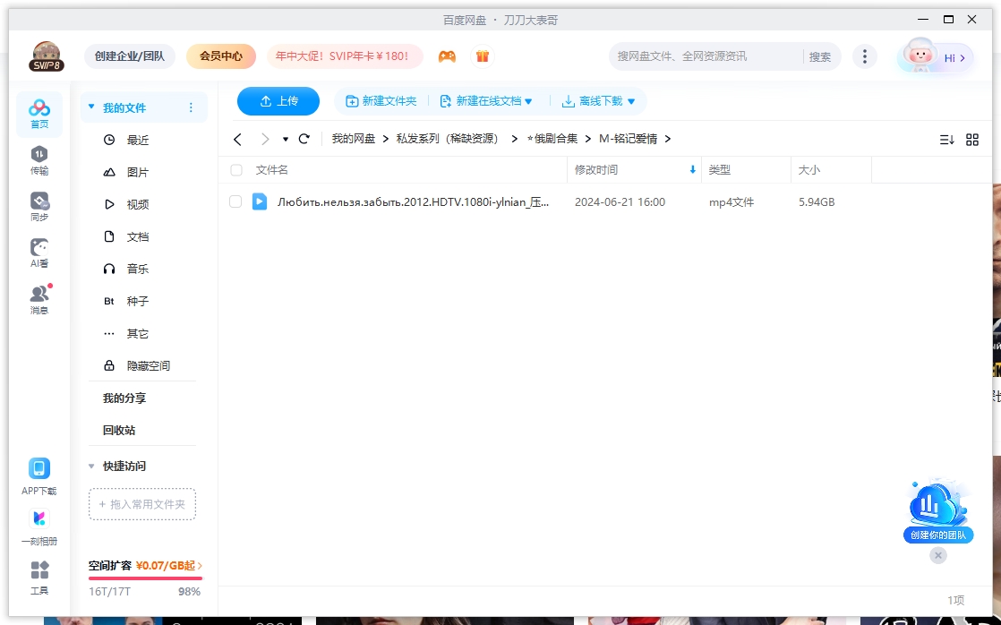
Task: Go to 首页 in the left sidebar
Action: click(38, 112)
